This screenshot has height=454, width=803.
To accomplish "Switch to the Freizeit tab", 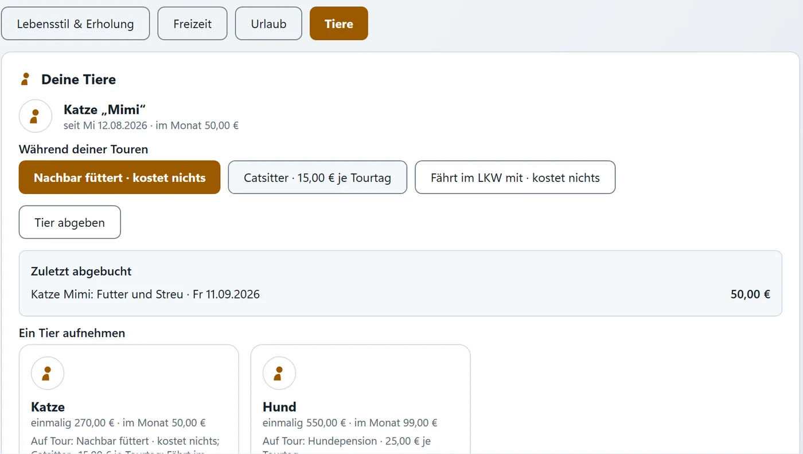I will tap(193, 24).
